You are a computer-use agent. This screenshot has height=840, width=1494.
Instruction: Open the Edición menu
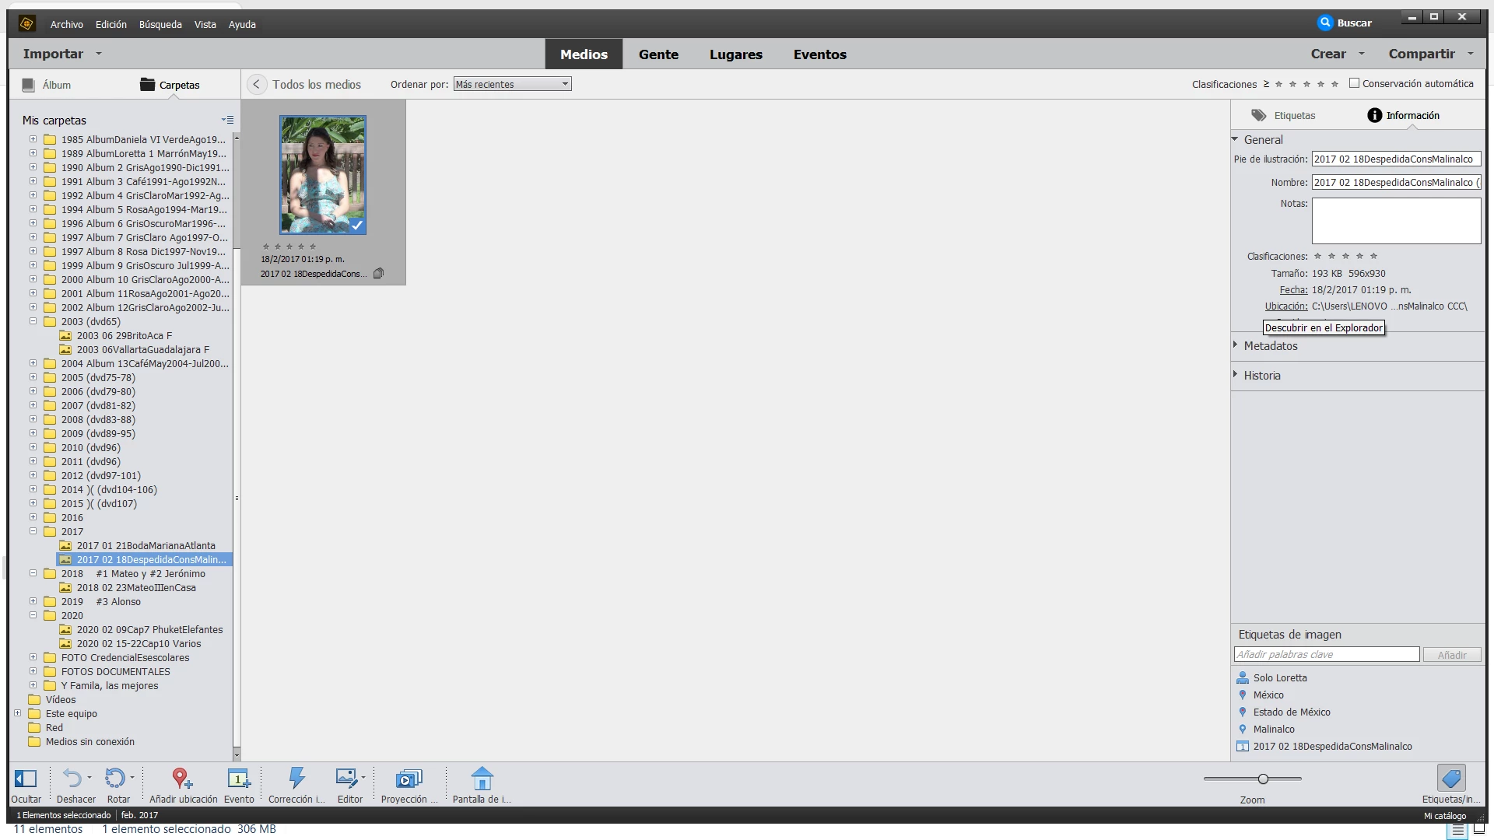click(110, 24)
